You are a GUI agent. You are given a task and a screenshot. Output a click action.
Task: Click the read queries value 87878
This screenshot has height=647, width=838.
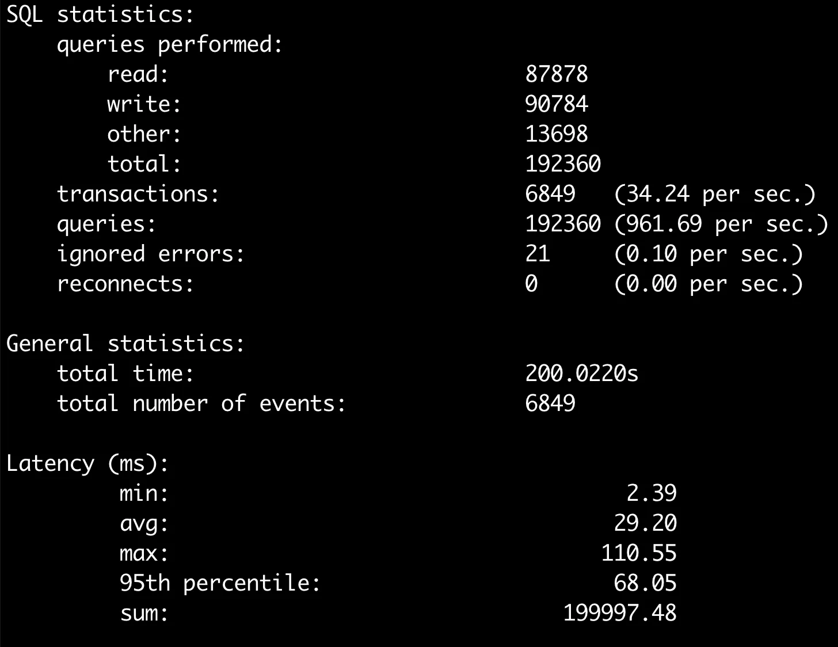pyautogui.click(x=556, y=74)
